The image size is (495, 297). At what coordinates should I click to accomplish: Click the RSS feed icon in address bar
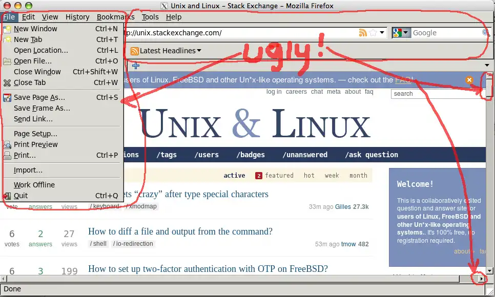point(363,32)
